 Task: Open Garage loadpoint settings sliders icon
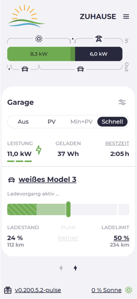tap(122, 102)
